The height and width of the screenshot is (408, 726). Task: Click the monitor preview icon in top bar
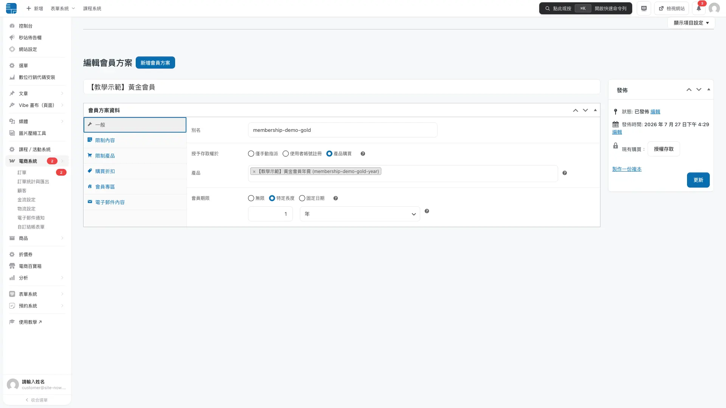point(644,8)
